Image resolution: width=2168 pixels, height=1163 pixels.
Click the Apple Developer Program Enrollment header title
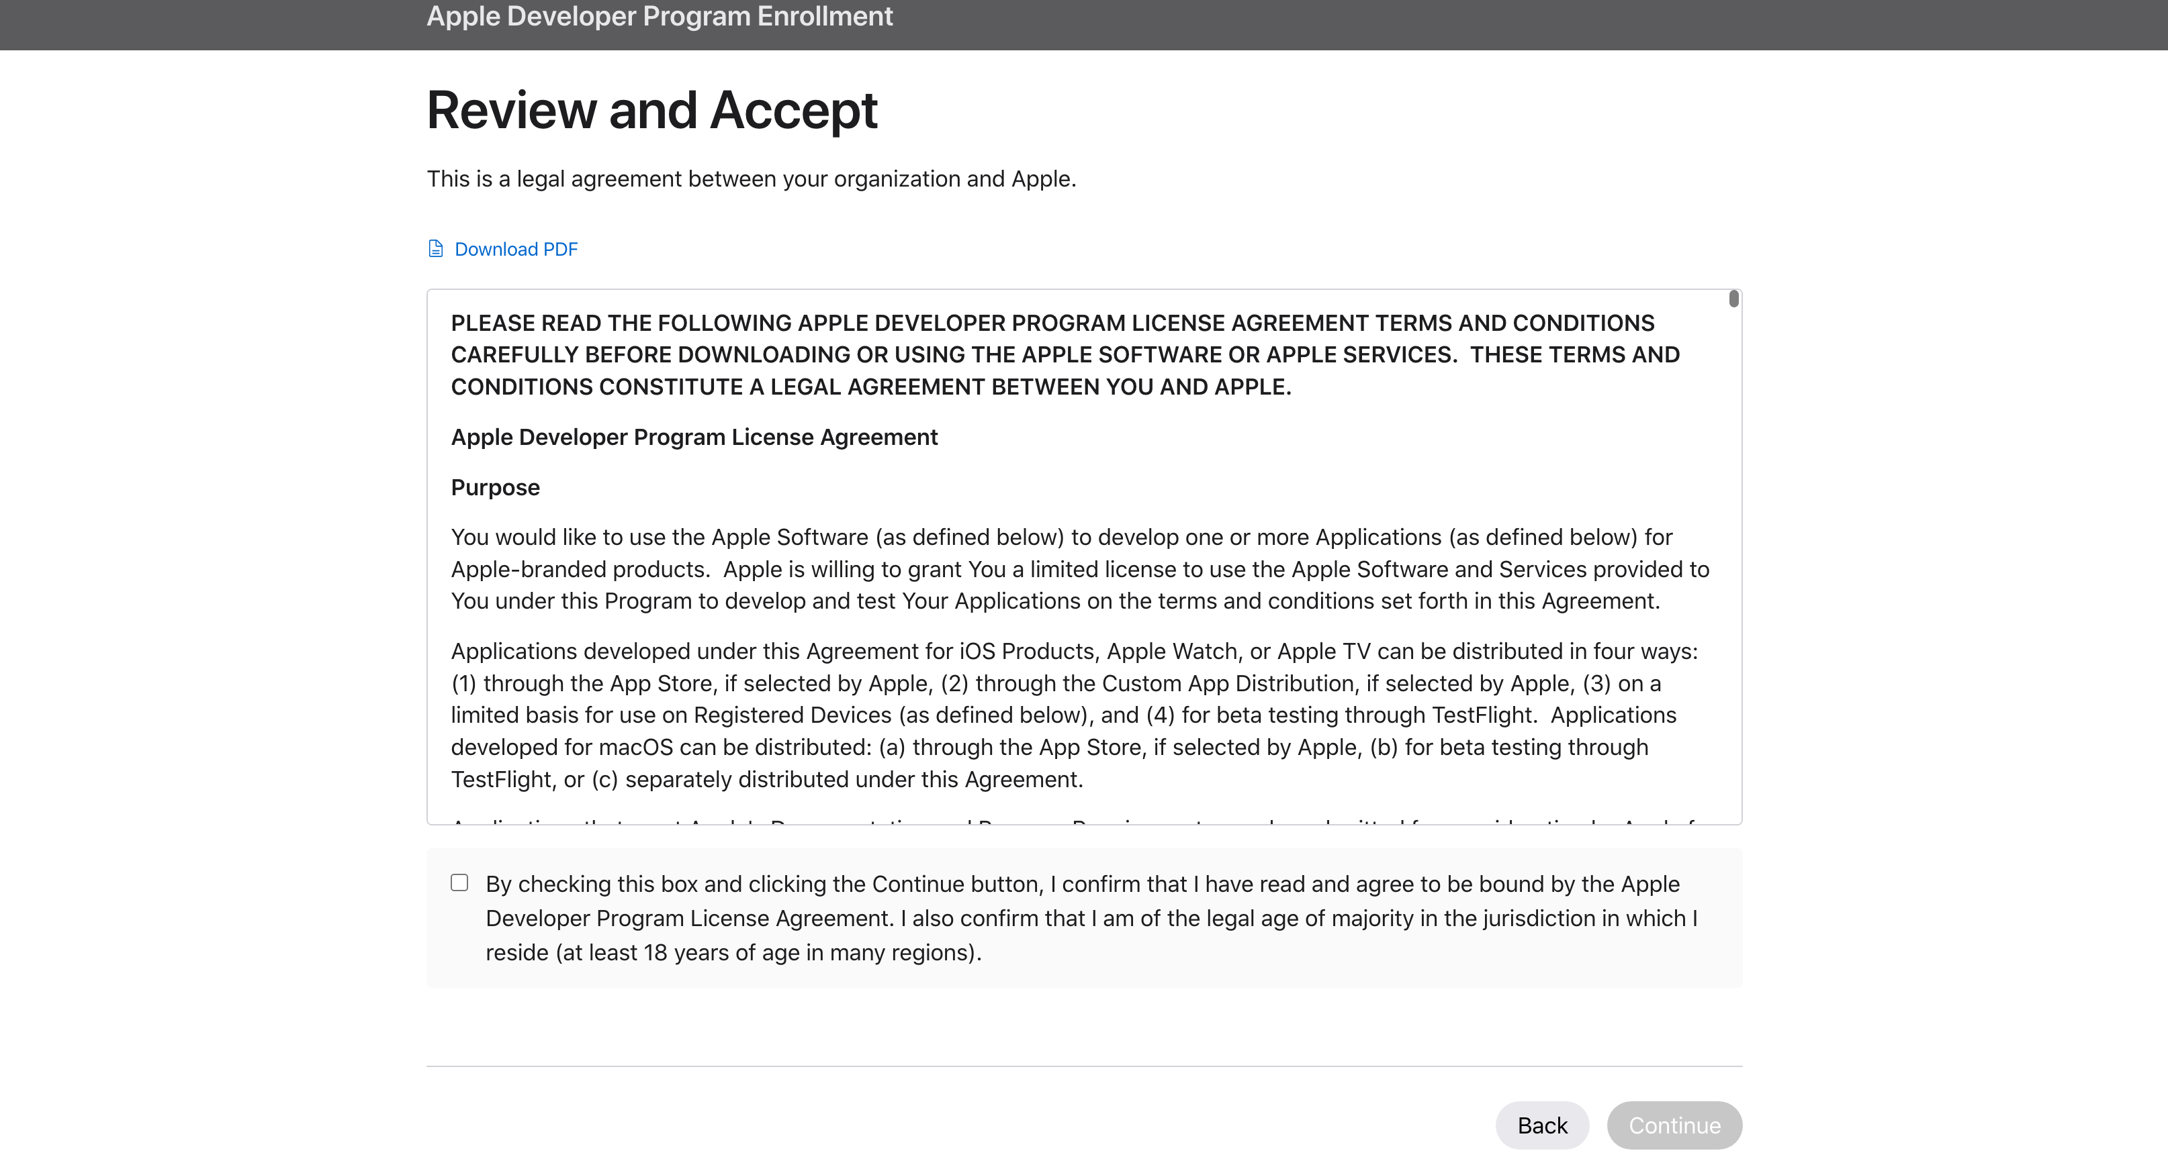659,17
